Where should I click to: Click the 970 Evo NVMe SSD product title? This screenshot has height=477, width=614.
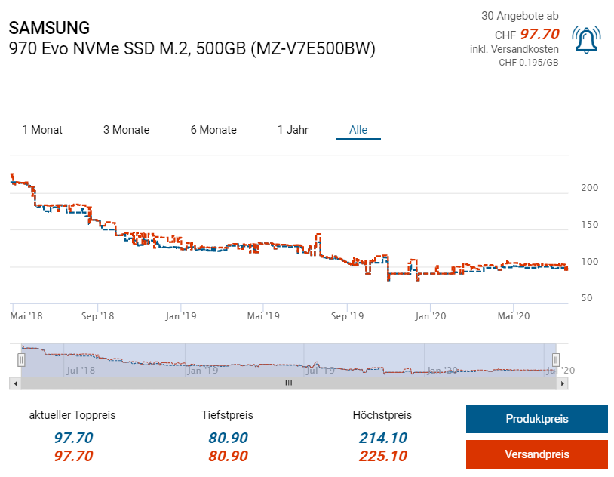(192, 48)
